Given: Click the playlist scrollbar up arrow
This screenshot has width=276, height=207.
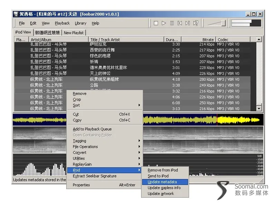Looking at the screenshot, I should 259,39.
